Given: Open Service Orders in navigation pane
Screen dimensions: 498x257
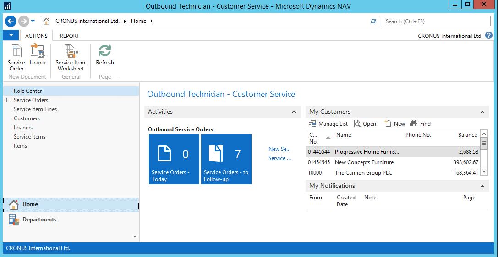Looking at the screenshot, I should tap(31, 100).
